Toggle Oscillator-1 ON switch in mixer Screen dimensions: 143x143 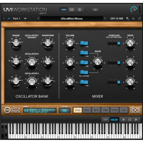point(84,43)
